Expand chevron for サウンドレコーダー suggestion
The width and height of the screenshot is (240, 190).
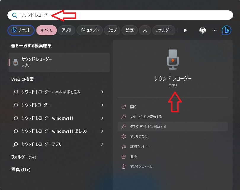102,105
